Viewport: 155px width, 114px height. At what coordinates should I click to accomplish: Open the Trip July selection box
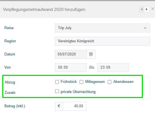click(x=103, y=28)
